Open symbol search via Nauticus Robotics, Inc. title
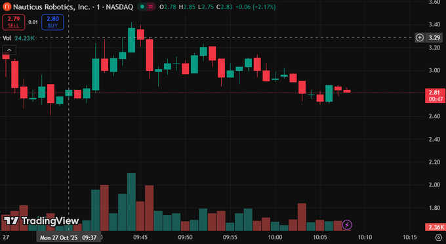 [x=51, y=7]
